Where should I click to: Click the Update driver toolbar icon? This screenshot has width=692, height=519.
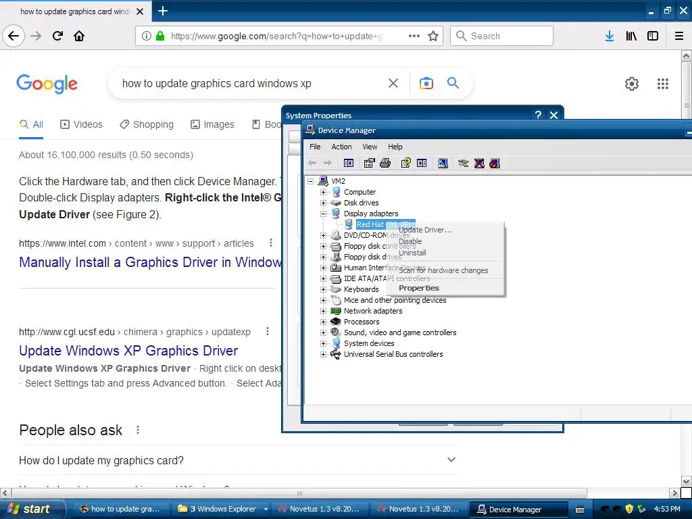click(x=463, y=164)
